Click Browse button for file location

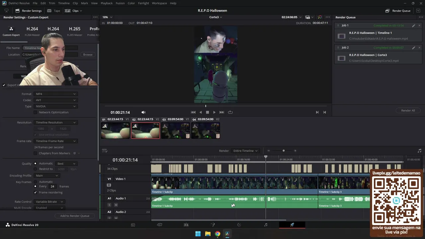(x=88, y=54)
